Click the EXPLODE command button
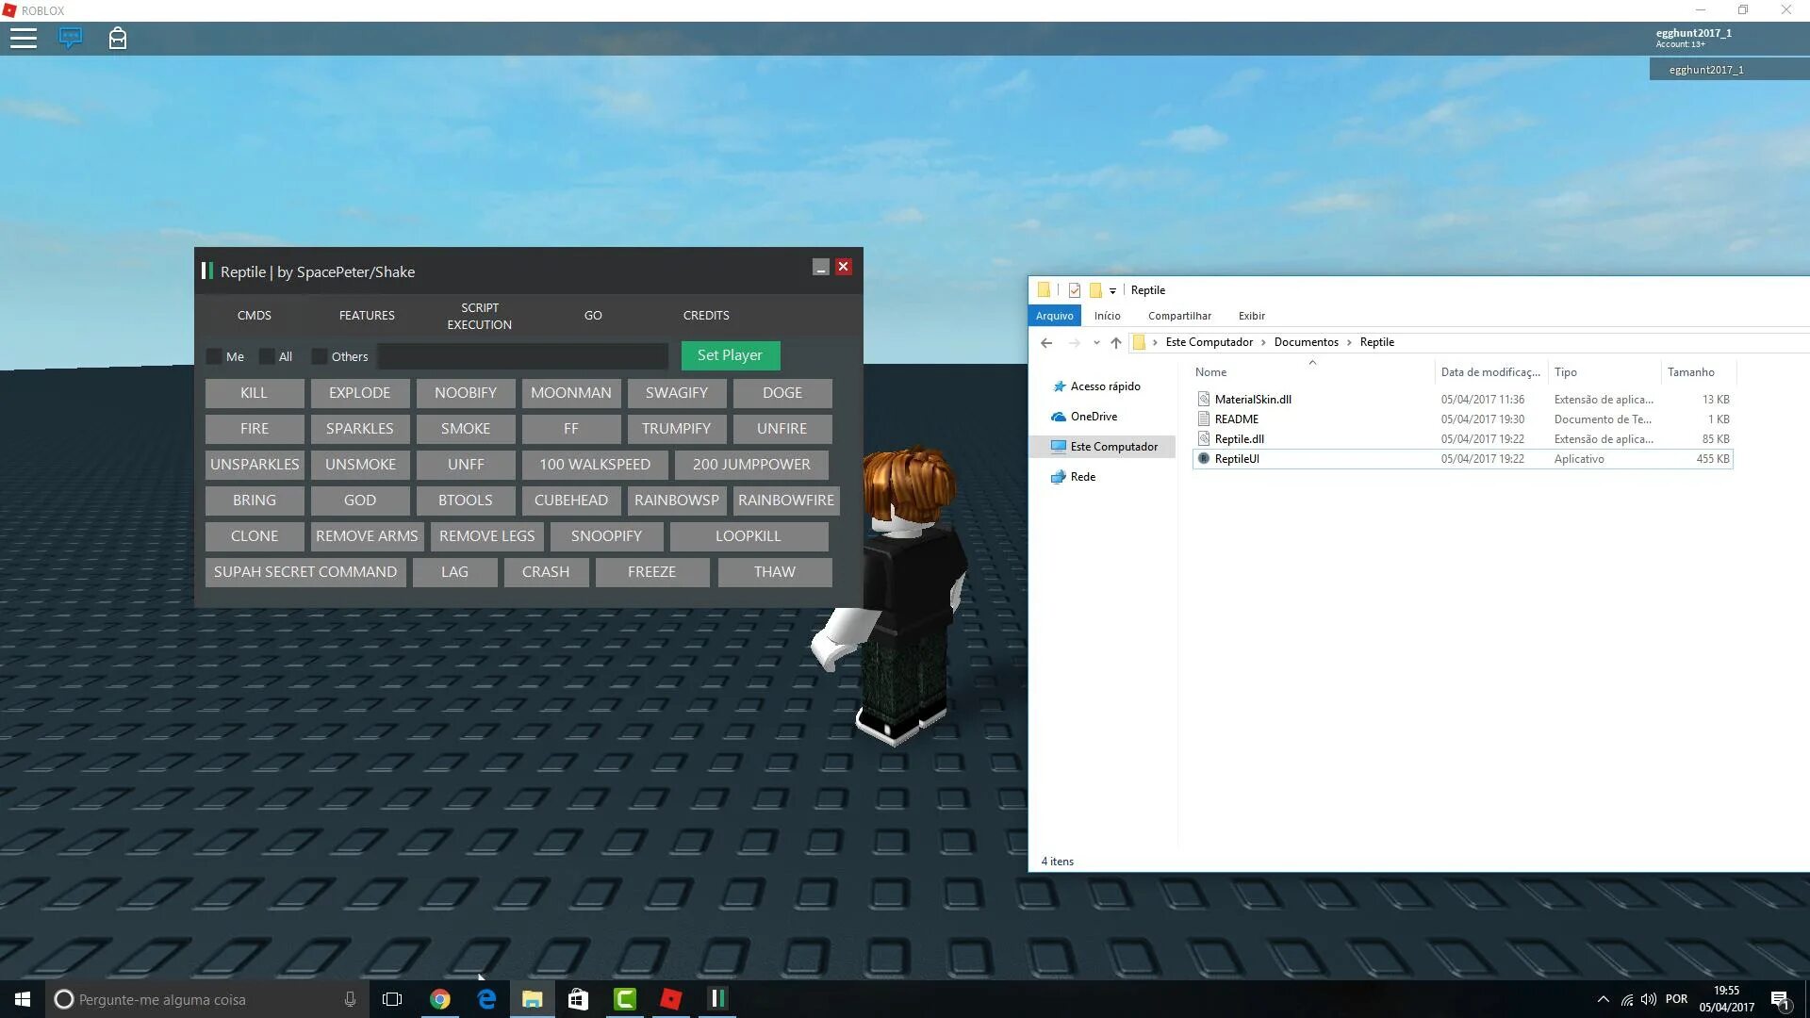1810x1018 pixels. click(x=359, y=391)
